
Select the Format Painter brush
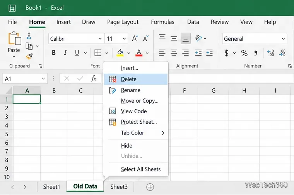click(29, 56)
